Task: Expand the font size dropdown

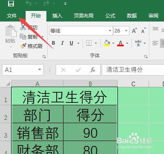Action: (x=126, y=31)
